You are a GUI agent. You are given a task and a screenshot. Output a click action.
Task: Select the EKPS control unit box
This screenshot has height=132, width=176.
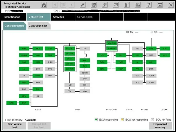pyautogui.click(x=151, y=69)
